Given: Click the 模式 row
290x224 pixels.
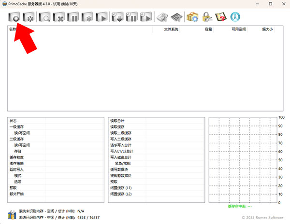Looking at the screenshot, I should tap(56, 176).
